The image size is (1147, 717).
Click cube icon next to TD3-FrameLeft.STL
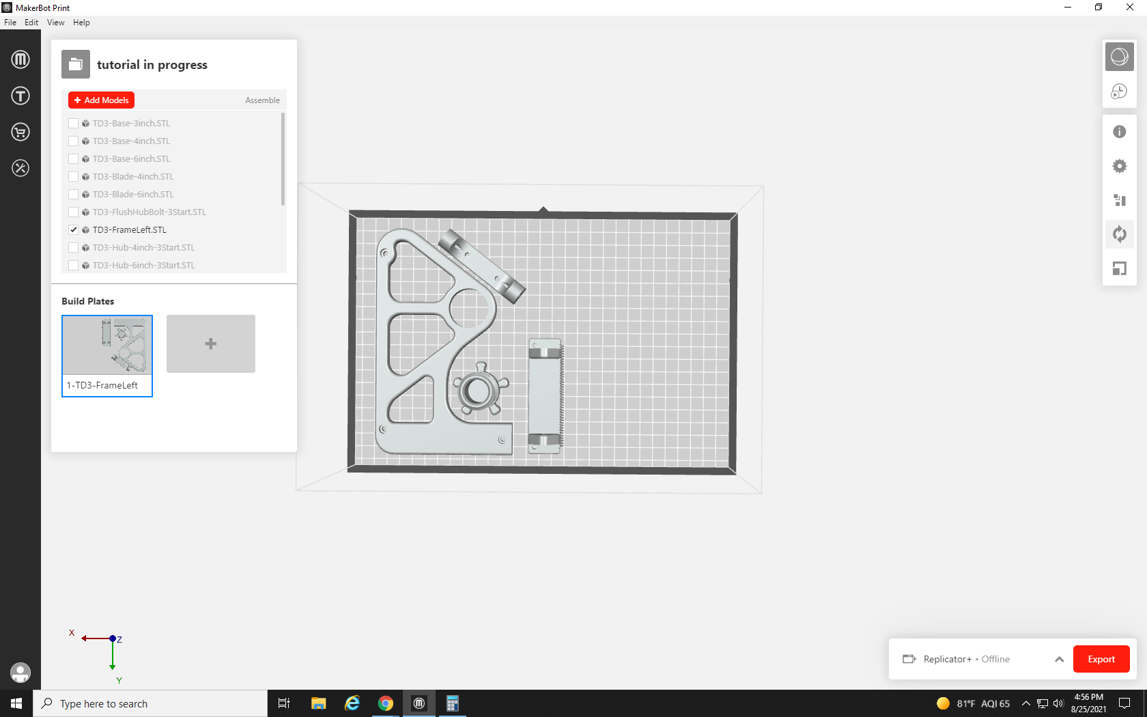click(x=86, y=230)
